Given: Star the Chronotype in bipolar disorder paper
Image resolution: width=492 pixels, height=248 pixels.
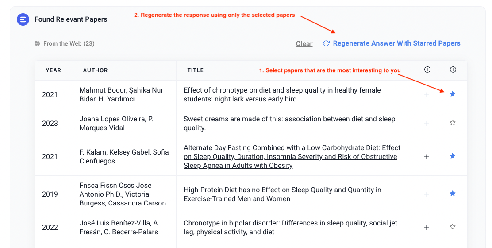Looking at the screenshot, I should 453,227.
